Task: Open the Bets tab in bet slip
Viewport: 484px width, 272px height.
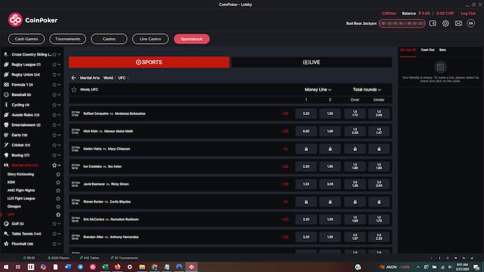Action: point(443,50)
